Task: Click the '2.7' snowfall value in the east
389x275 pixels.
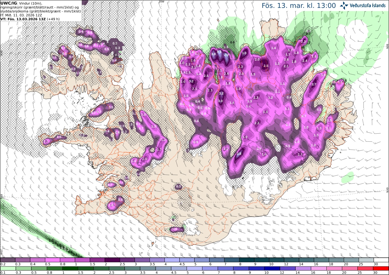Action: pyautogui.click(x=314, y=84)
